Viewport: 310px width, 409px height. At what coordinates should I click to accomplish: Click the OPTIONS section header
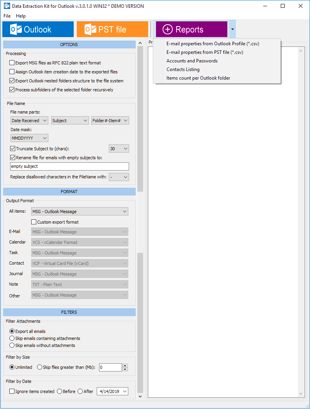[69, 44]
